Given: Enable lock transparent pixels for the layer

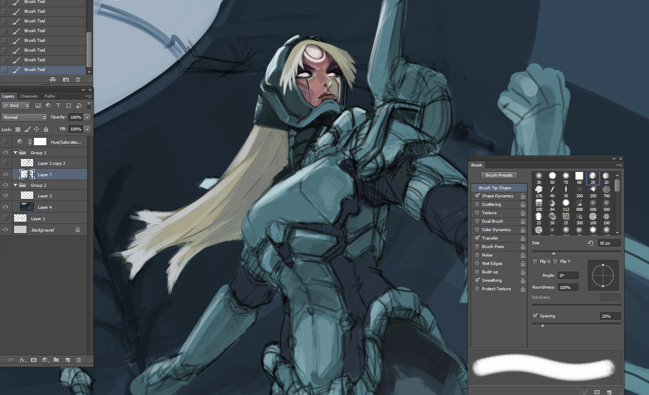Looking at the screenshot, I should [17, 129].
